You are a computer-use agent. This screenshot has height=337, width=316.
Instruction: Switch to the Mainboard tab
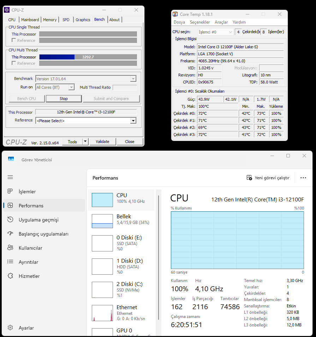[x=30, y=20]
